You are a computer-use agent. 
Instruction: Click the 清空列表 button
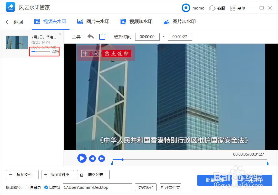pos(93,175)
